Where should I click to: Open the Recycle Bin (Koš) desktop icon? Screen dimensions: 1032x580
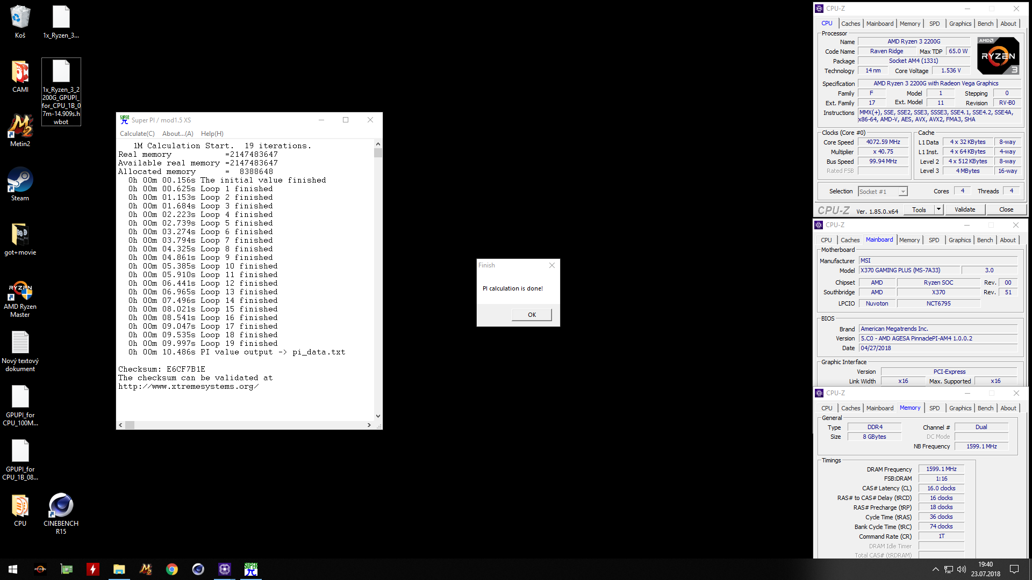(20, 21)
